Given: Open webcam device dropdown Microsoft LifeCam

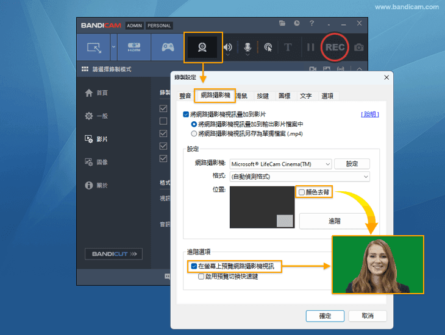Looking at the screenshot, I should click(280, 164).
